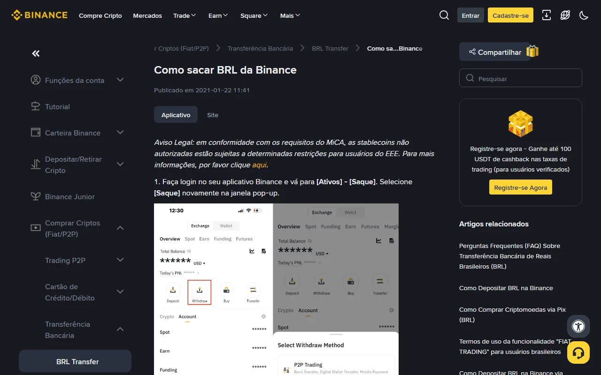Click the 'Publicado em 2021-01-22 11:41' text
This screenshot has height=375, width=601.
click(202, 90)
